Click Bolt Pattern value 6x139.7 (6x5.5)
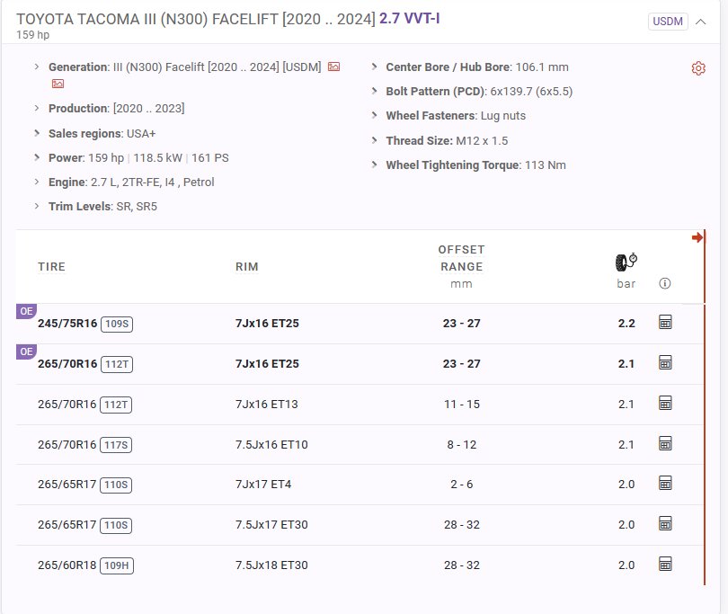The width and height of the screenshot is (728, 614). tap(531, 92)
